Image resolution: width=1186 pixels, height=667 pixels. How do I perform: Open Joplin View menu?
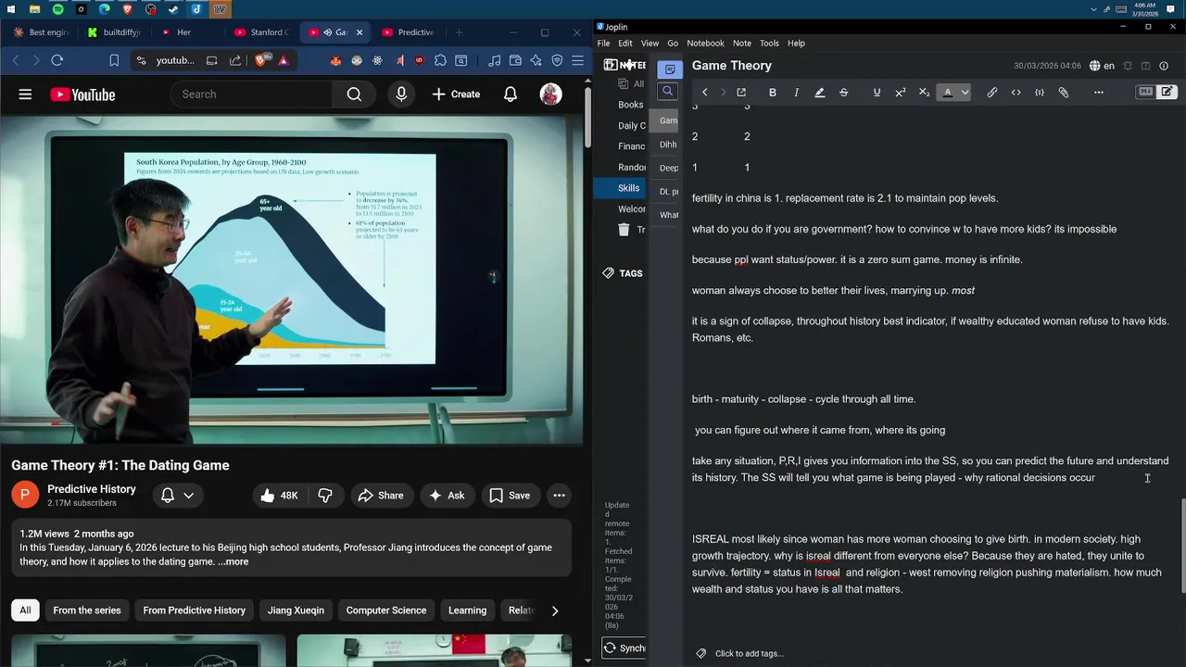(x=650, y=43)
